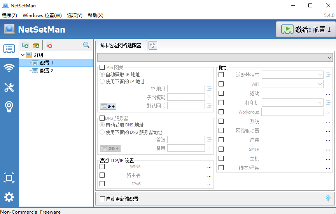Viewport: 336px width, 214px height.
Task: Open 系统 settings via ellipsis
Action: pyautogui.click(x=328, y=122)
